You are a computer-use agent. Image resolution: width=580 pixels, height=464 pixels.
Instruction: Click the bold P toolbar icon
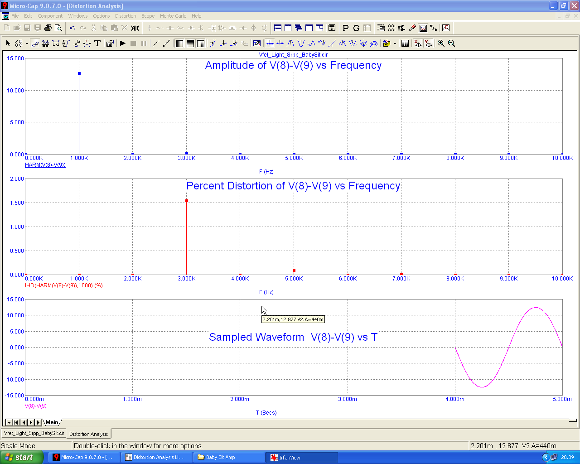coord(346,28)
